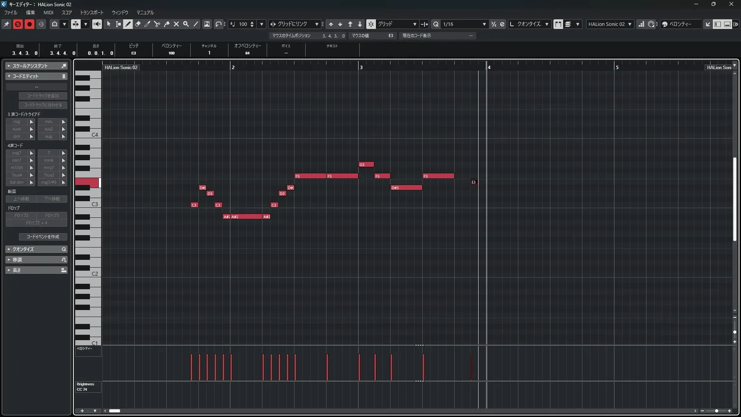Click the horizontal zoom slider handle
Image resolution: width=741 pixels, height=417 pixels.
point(717,411)
